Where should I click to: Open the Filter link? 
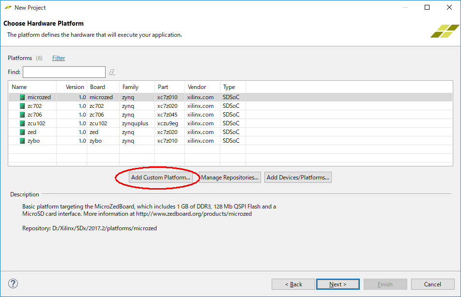[59, 58]
